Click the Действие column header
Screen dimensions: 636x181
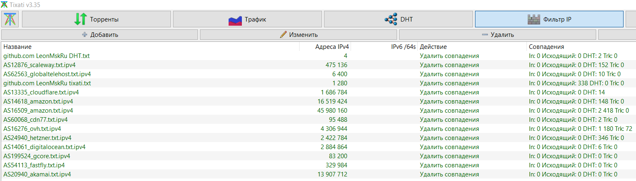(472, 47)
